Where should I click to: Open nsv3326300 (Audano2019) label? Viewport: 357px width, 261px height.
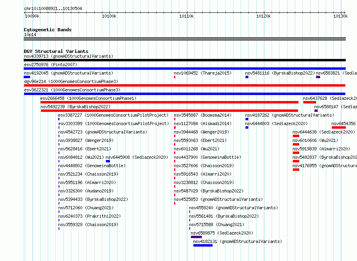tap(86, 191)
